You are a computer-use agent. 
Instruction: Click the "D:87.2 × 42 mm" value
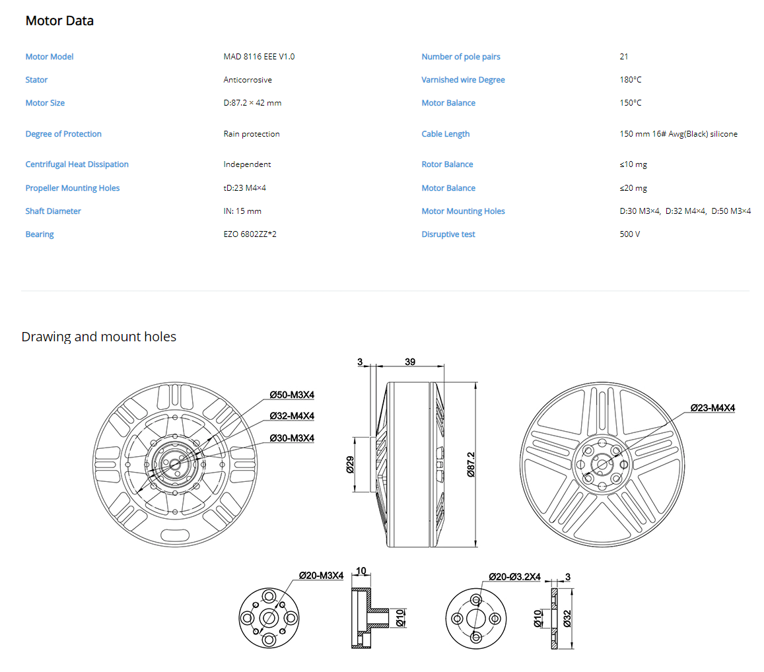tap(252, 103)
